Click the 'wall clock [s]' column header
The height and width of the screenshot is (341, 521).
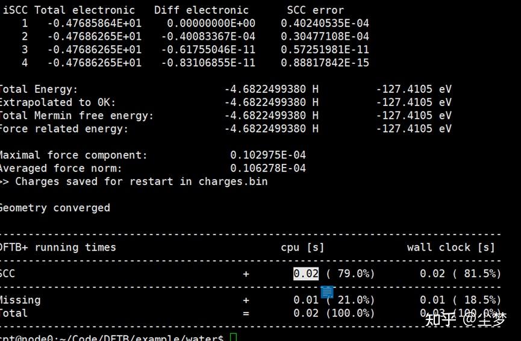click(x=451, y=247)
